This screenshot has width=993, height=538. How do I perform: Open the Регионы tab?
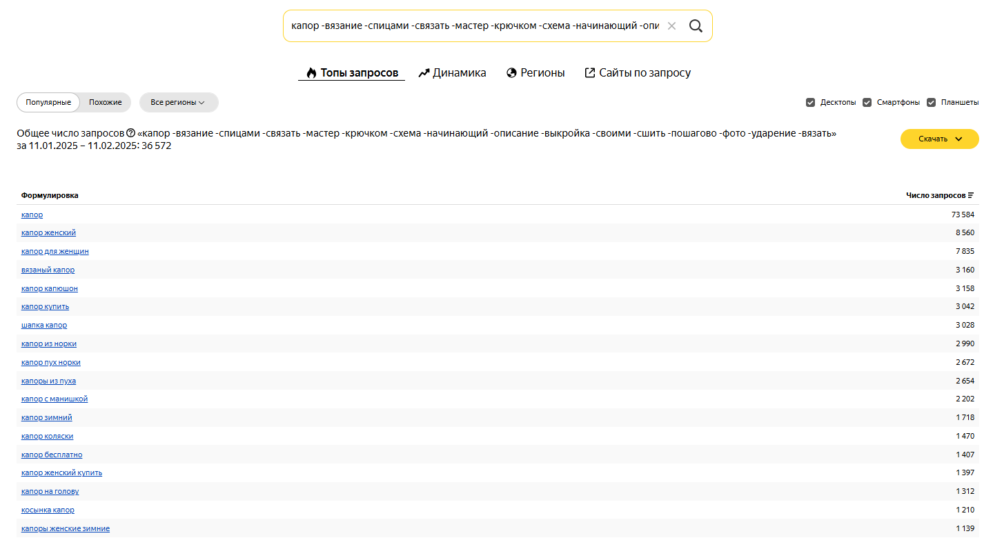tap(535, 72)
